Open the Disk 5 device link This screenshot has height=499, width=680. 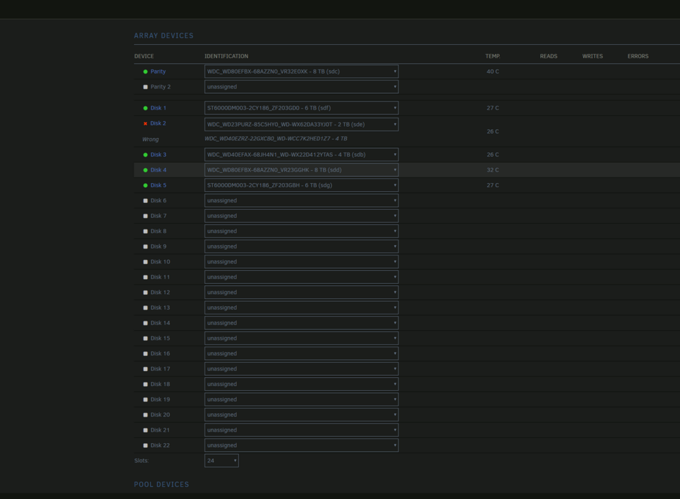click(x=158, y=185)
